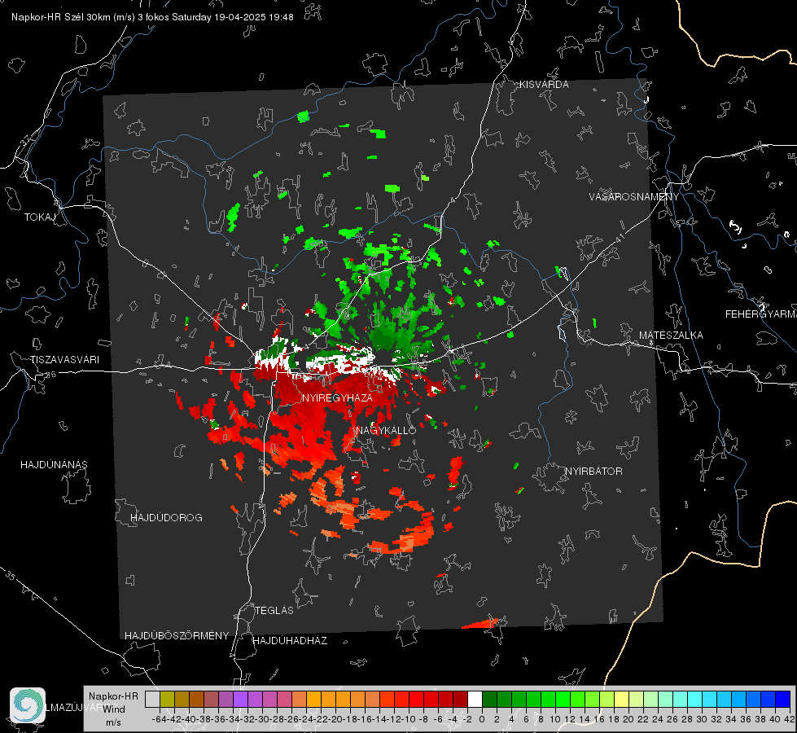Click the NYÍRBÁTOR town label

tap(593, 472)
